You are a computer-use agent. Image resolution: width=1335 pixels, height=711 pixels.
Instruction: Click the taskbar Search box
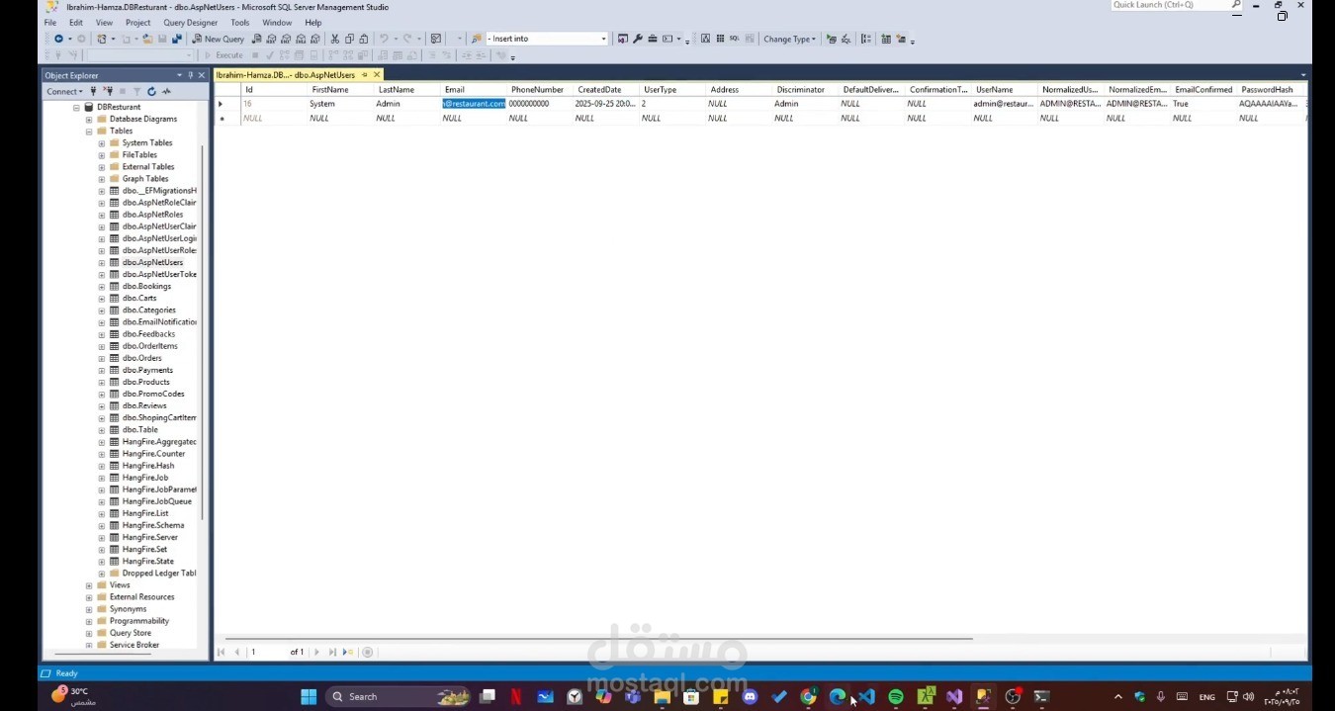pyautogui.click(x=398, y=696)
